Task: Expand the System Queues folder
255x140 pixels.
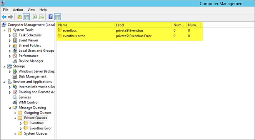Action: pyautogui.click(x=15, y=134)
